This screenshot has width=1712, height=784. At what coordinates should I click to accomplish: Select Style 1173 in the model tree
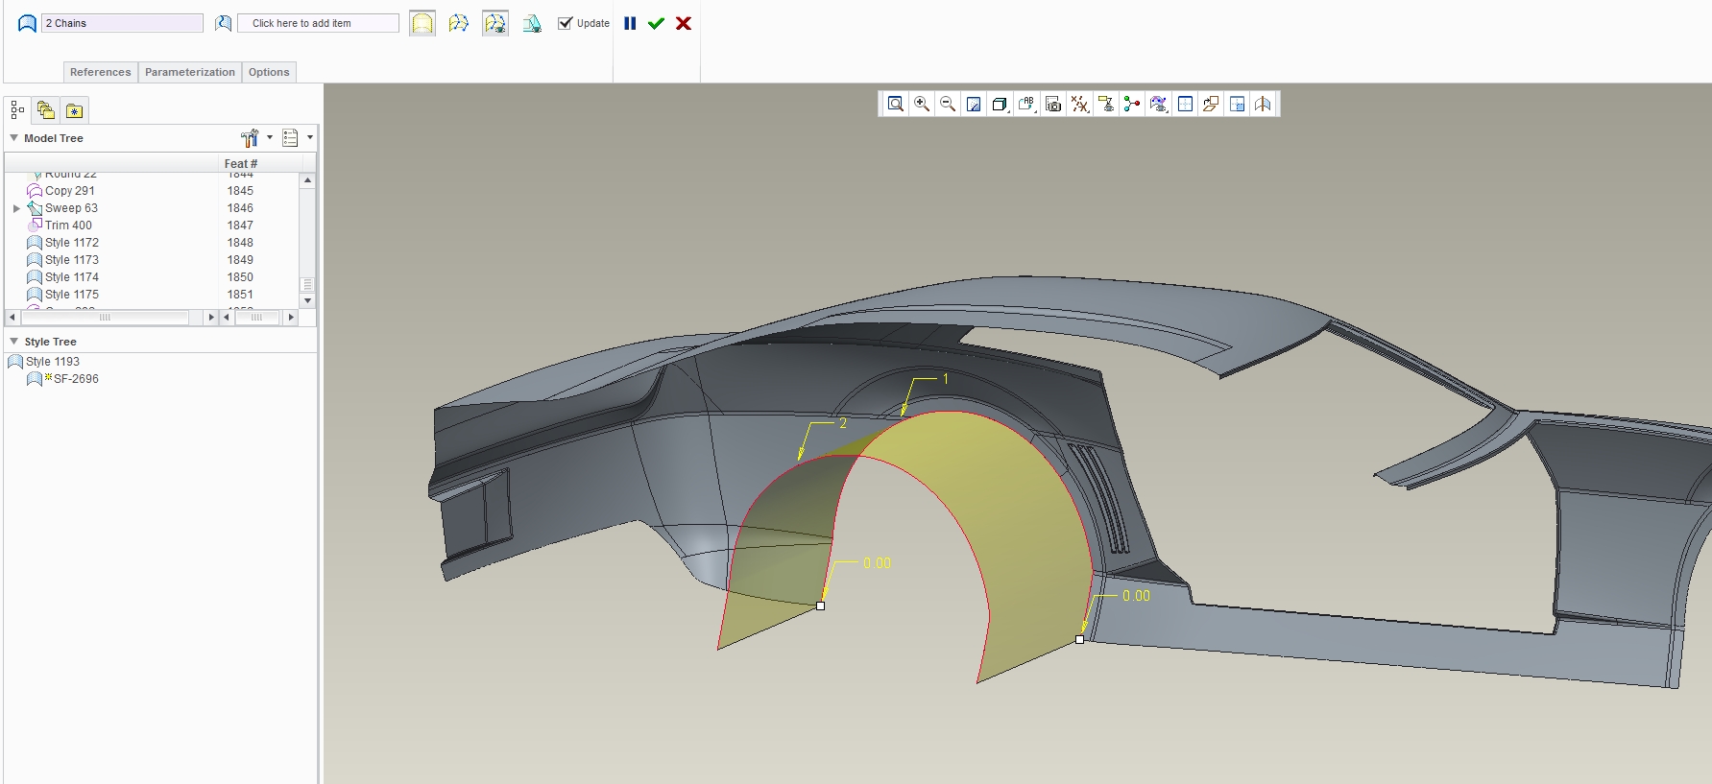pyautogui.click(x=71, y=260)
